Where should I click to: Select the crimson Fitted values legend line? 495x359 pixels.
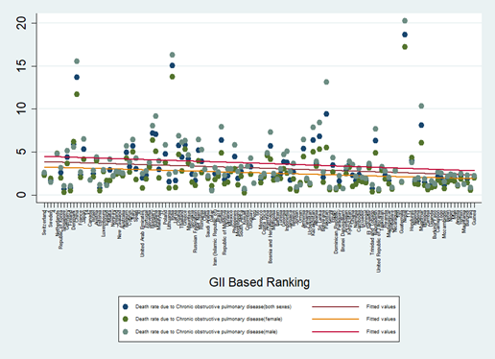336,332
